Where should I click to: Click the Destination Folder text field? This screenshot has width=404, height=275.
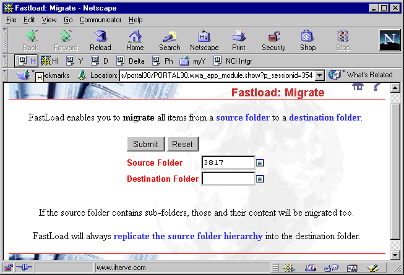click(228, 179)
